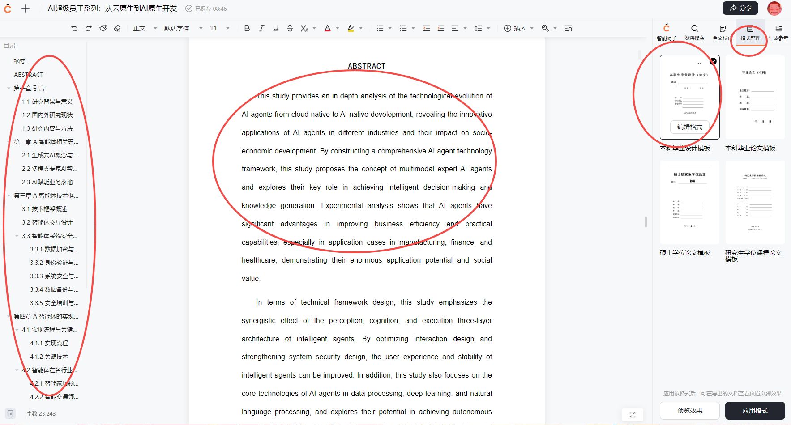Click the bulleted list icon
Image resolution: width=791 pixels, height=425 pixels.
coord(380,28)
